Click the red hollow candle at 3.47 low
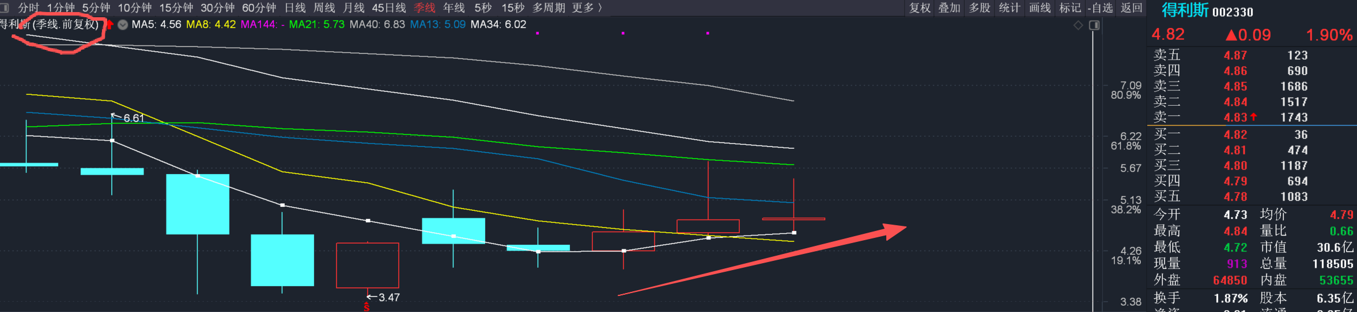Viewport: 1357px width, 312px height. (368, 265)
